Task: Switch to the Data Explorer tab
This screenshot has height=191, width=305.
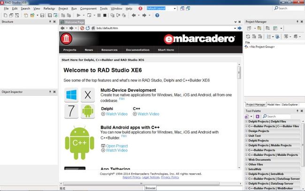Action: (290, 104)
